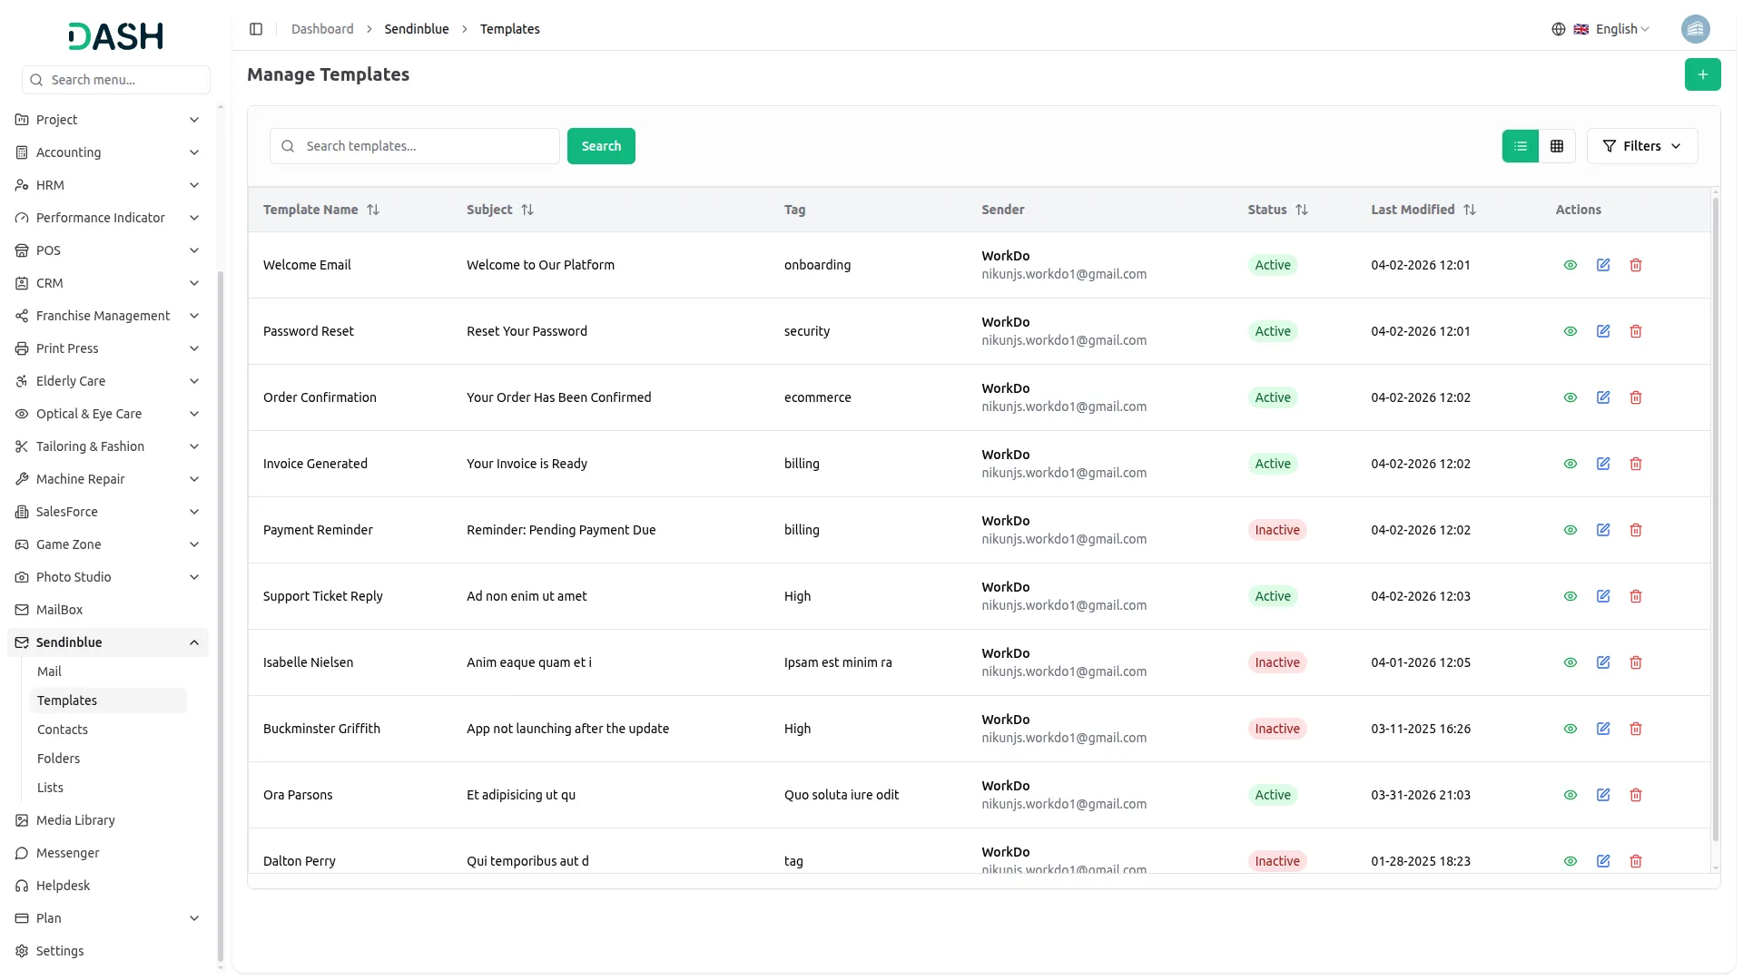This screenshot has width=1743, height=980.
Task: Switch to list view layout
Action: [x=1520, y=146]
